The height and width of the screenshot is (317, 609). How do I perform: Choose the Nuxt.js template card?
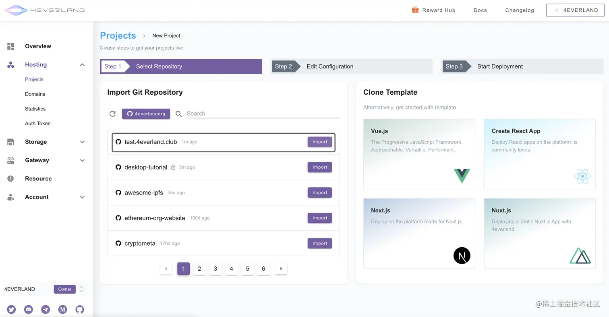pyautogui.click(x=540, y=233)
